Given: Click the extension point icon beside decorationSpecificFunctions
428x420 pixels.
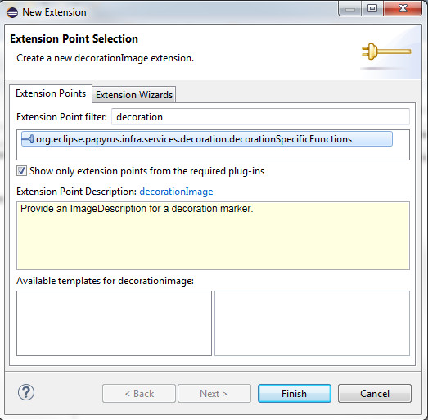Looking at the screenshot, I should point(28,139).
